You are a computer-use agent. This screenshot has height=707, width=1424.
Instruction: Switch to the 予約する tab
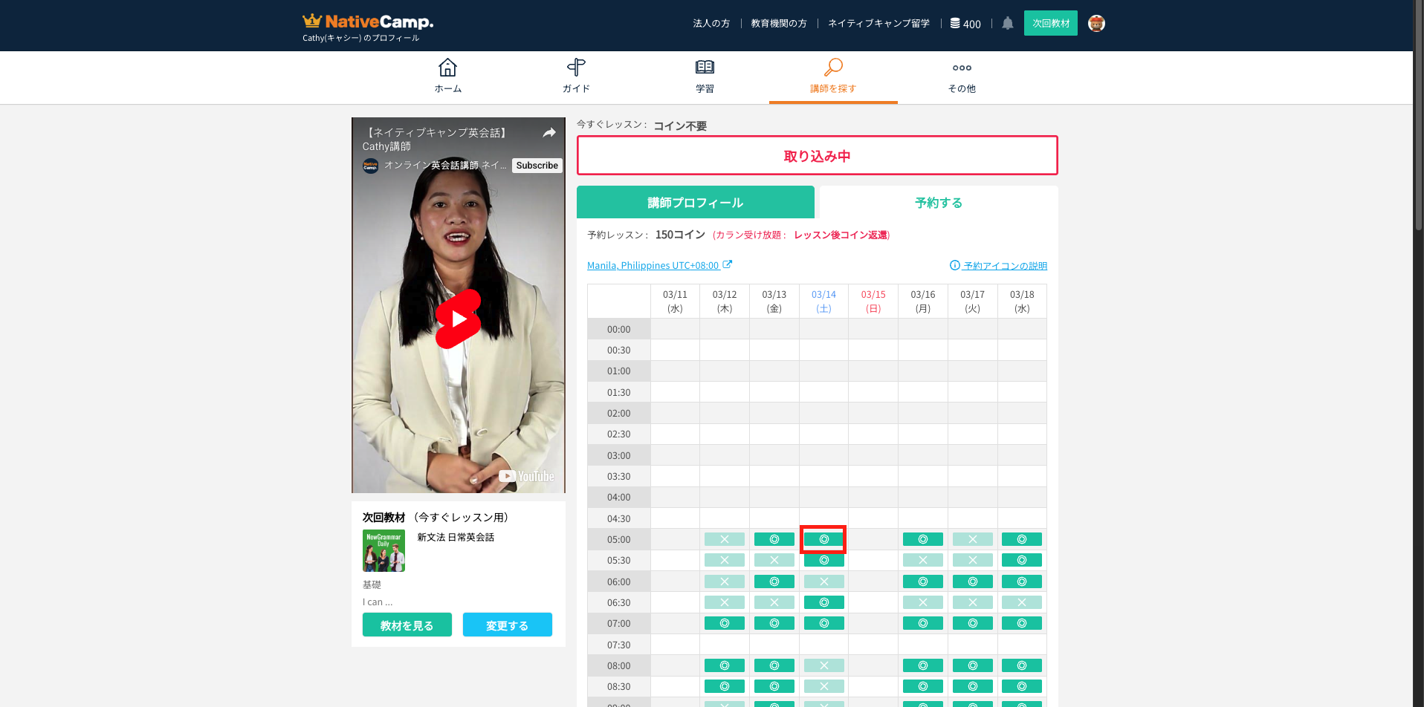coord(938,203)
